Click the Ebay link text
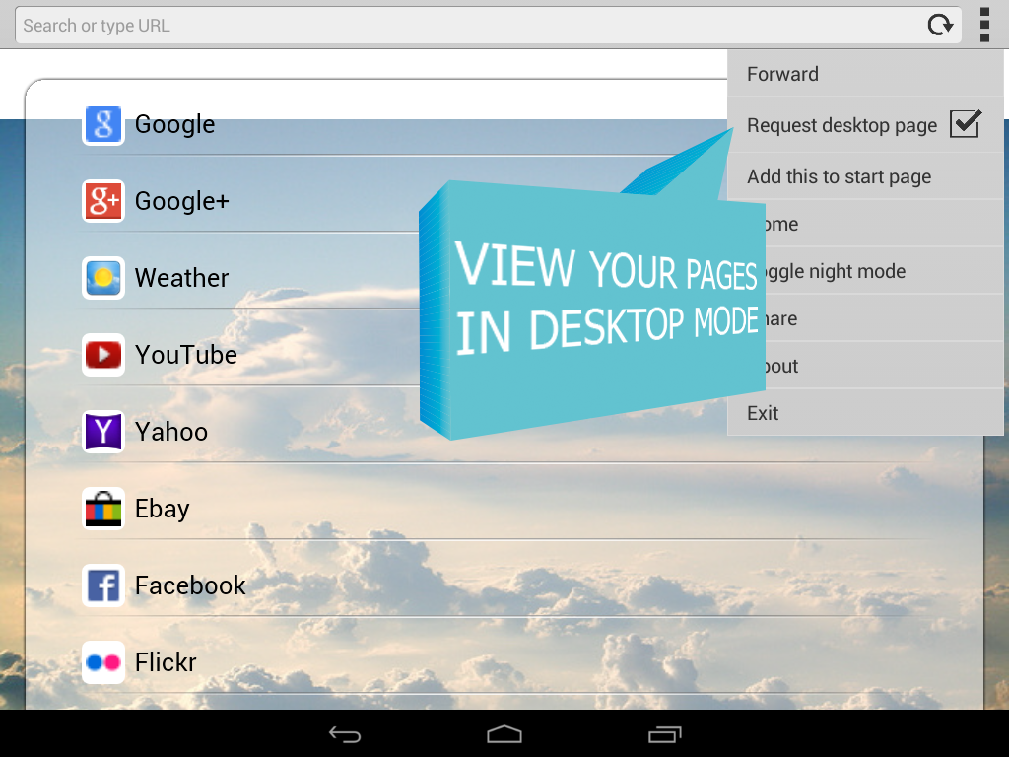Viewport: 1009px width, 757px height. pos(163,509)
